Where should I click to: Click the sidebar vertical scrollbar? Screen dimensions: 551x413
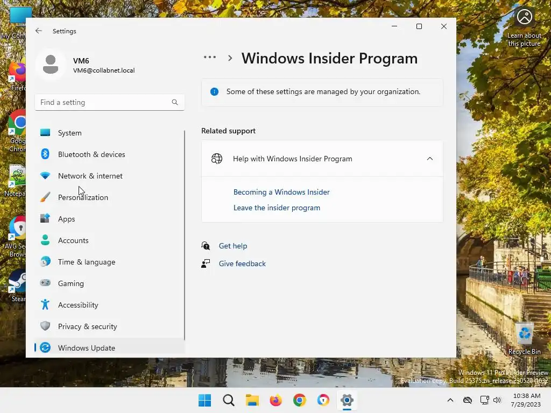[x=185, y=235]
